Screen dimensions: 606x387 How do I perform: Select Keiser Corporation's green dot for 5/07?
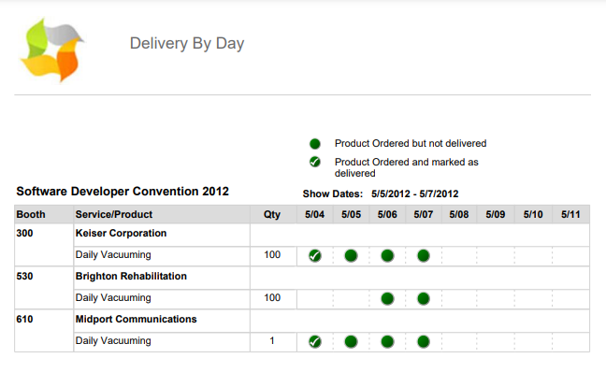[424, 255]
